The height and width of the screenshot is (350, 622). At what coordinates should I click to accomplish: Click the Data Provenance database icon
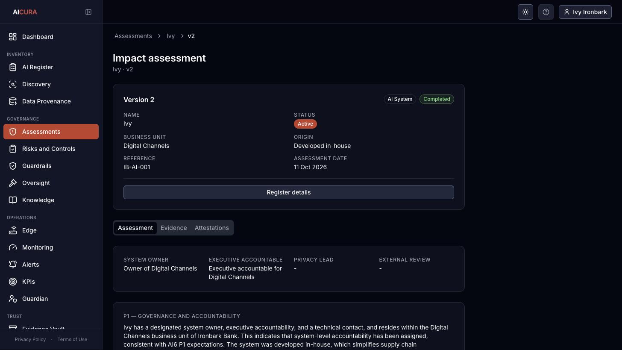(13, 101)
